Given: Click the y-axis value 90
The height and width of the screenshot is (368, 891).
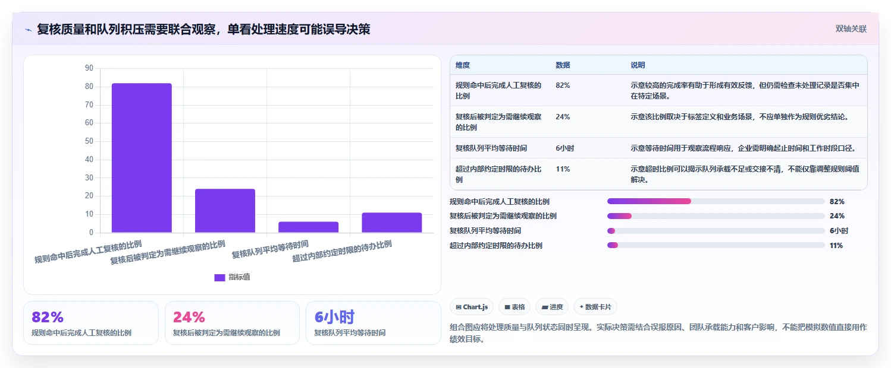Looking at the screenshot, I should [89, 68].
